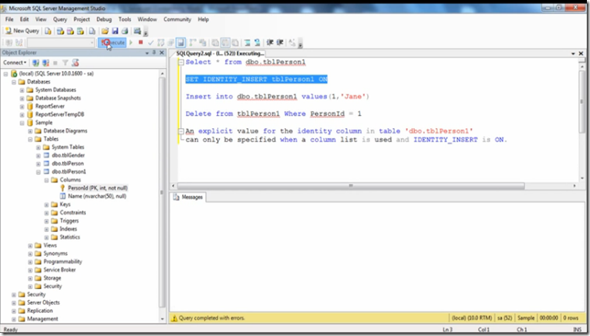
Task: Click the query editor vertical scrollbar
Action: pyautogui.click(x=581, y=100)
